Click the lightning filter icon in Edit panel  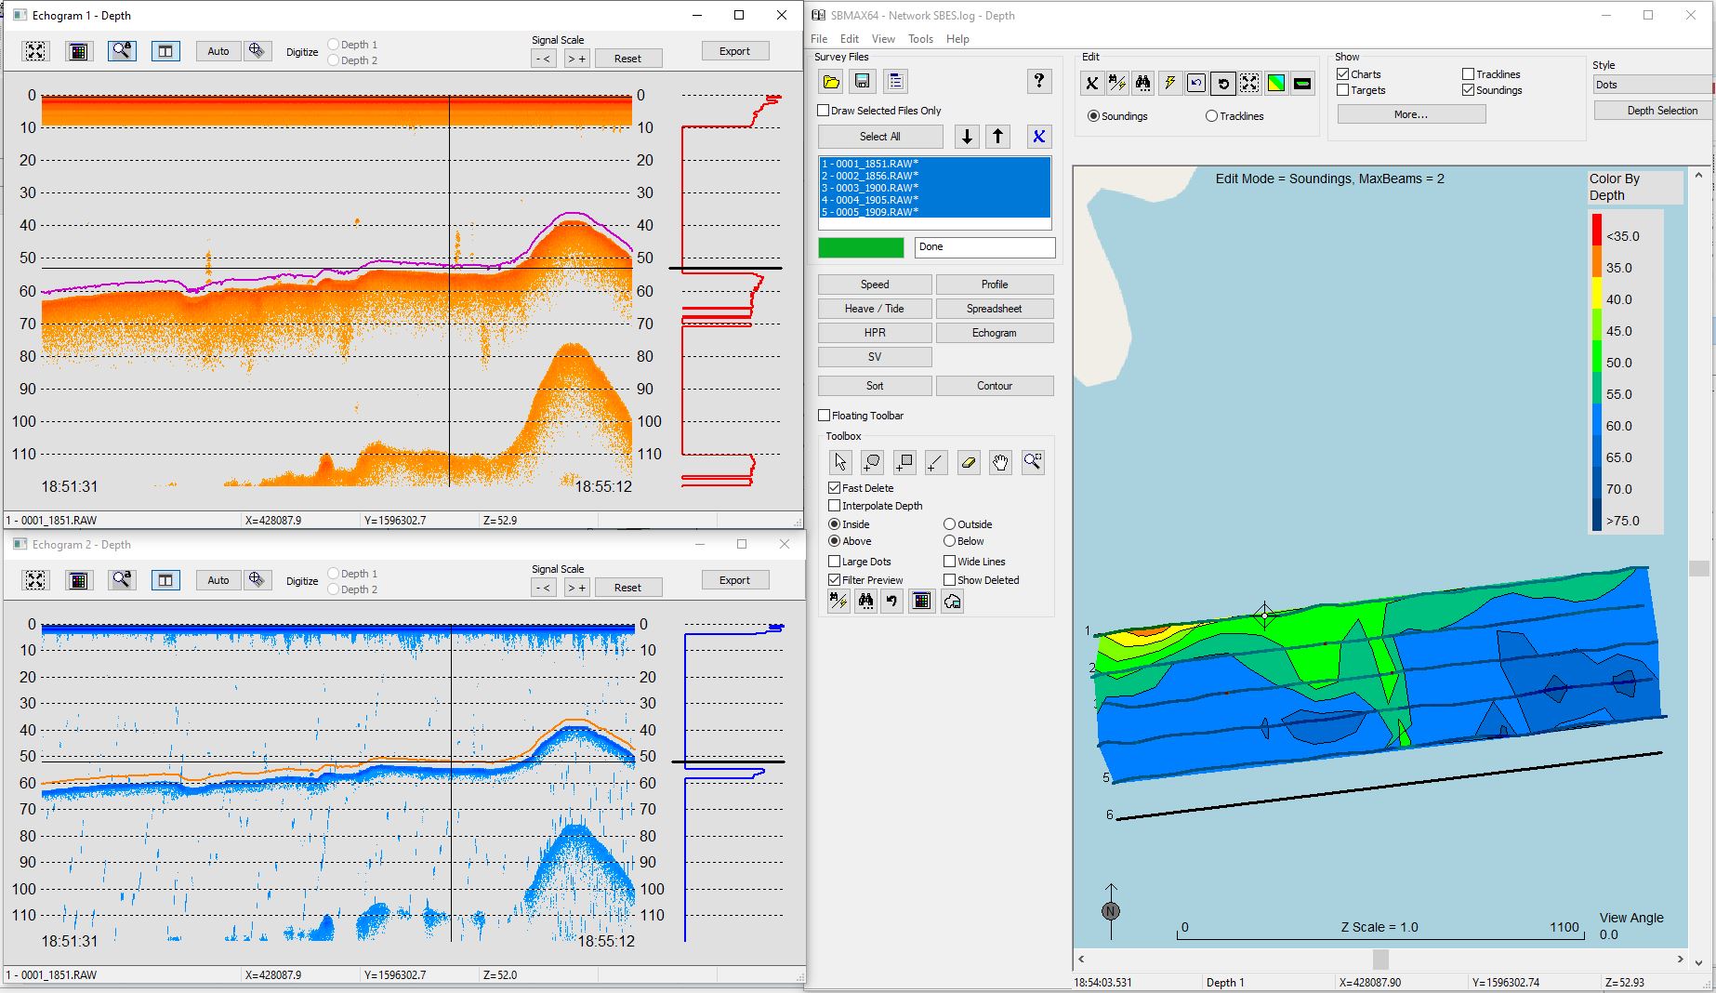coord(1169,83)
